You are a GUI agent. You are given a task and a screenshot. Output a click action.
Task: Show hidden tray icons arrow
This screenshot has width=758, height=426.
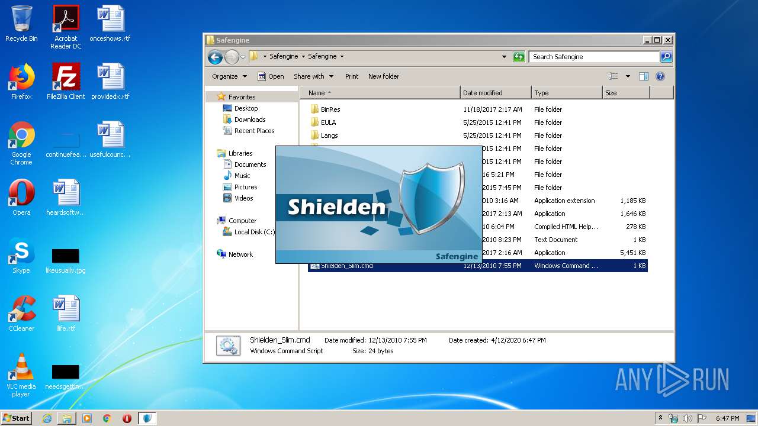pos(661,418)
